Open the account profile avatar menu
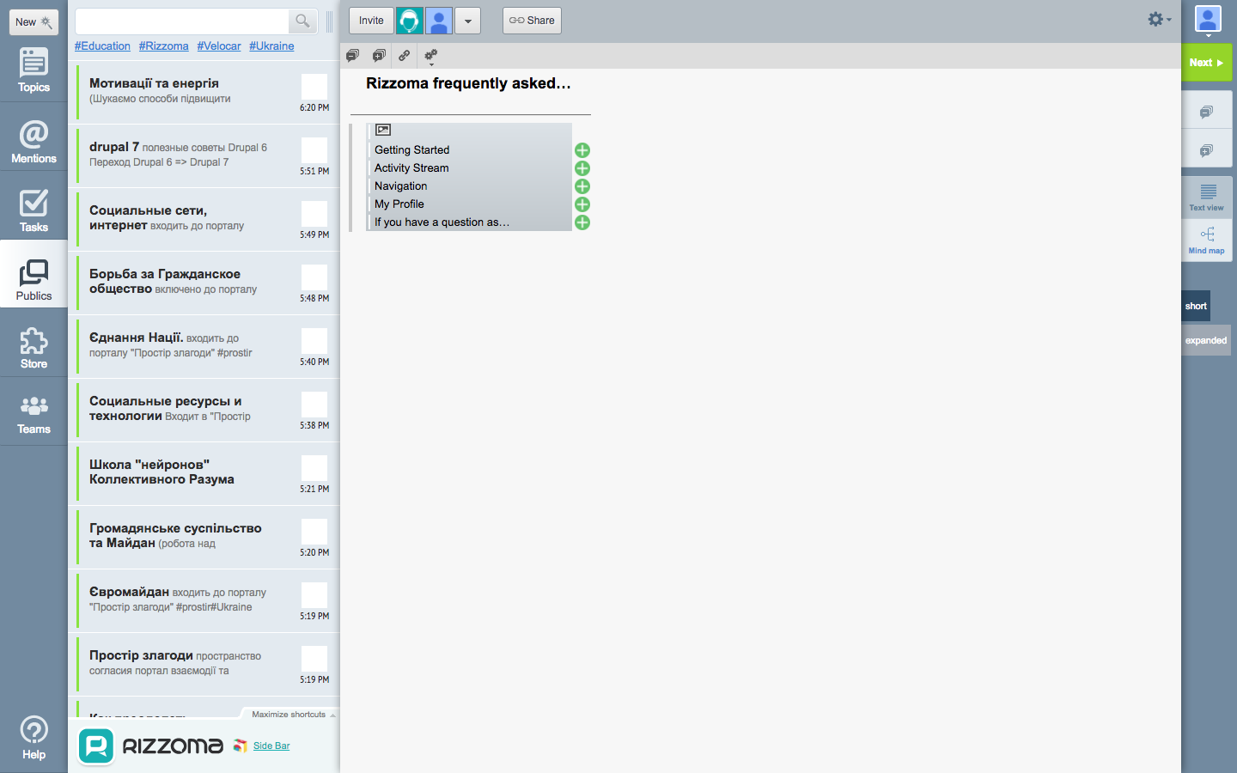Image resolution: width=1237 pixels, height=773 pixels. click(x=1208, y=20)
